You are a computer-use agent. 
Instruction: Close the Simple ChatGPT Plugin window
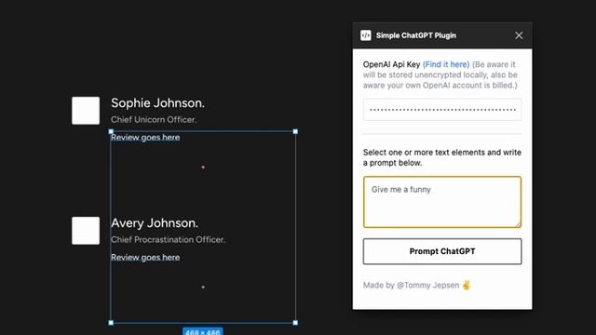coord(519,35)
